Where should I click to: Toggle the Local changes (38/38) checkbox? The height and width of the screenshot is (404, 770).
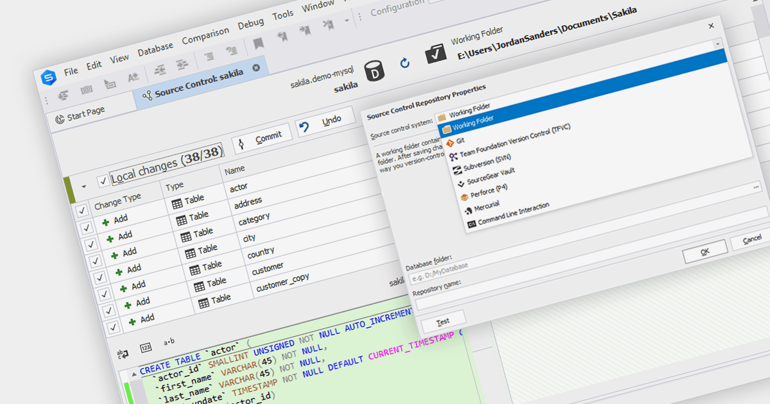coord(103,181)
